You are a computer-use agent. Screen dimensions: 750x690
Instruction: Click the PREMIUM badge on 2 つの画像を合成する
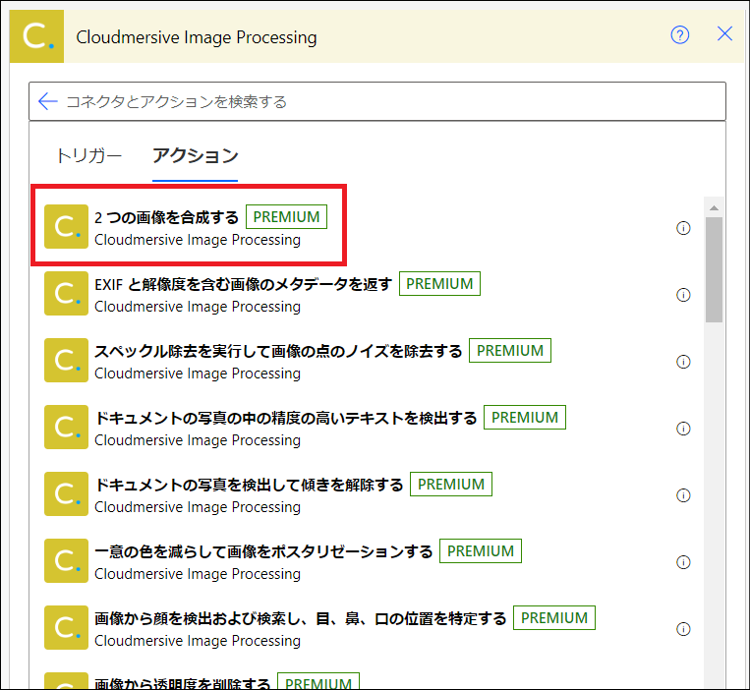(286, 217)
